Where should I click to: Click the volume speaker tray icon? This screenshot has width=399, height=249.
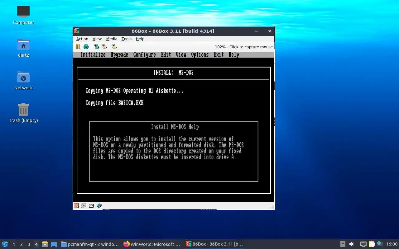(352, 244)
